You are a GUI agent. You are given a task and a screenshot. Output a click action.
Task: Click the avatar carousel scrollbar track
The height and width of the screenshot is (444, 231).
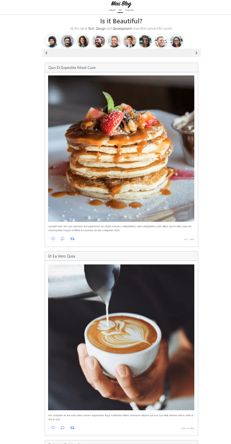click(121, 53)
